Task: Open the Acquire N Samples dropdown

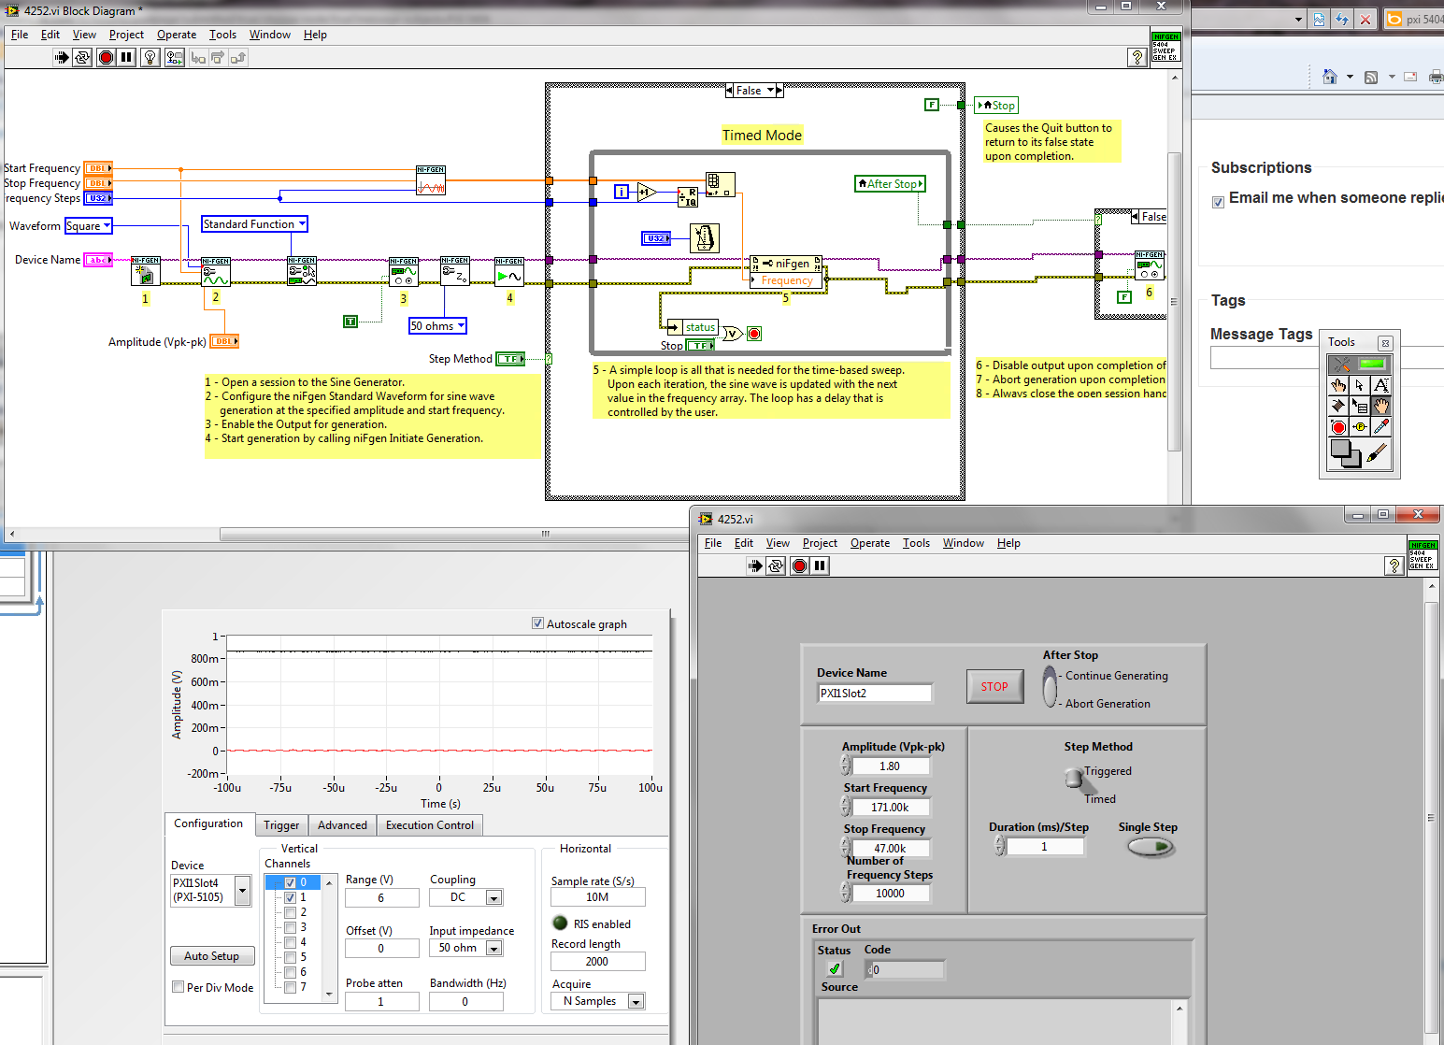Action: click(636, 1001)
